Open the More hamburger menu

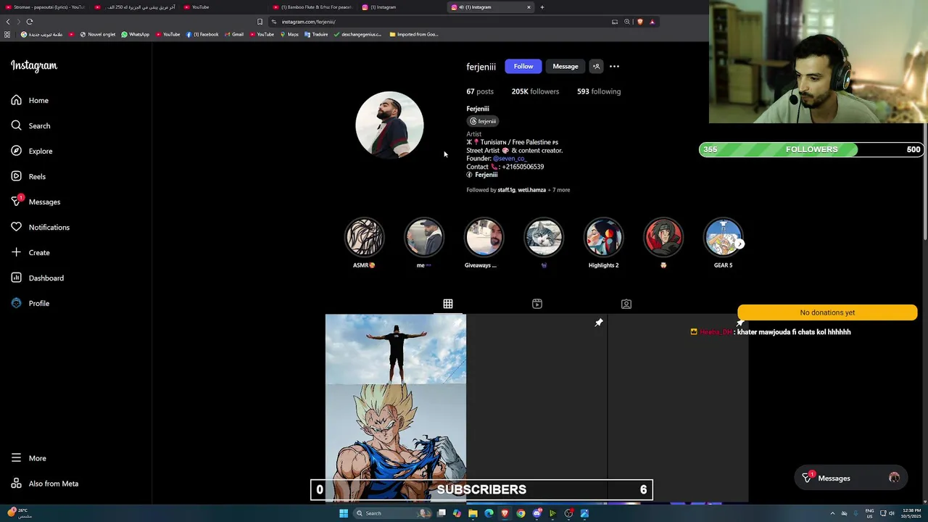(x=28, y=458)
